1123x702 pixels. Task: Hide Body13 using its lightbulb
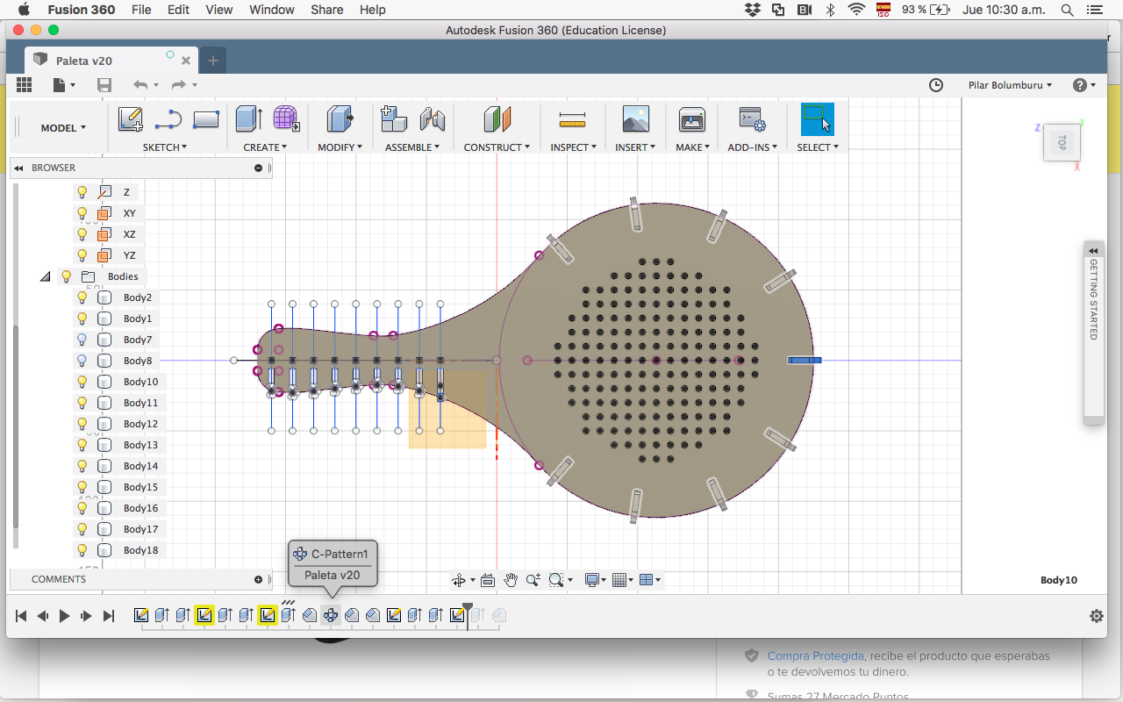82,445
